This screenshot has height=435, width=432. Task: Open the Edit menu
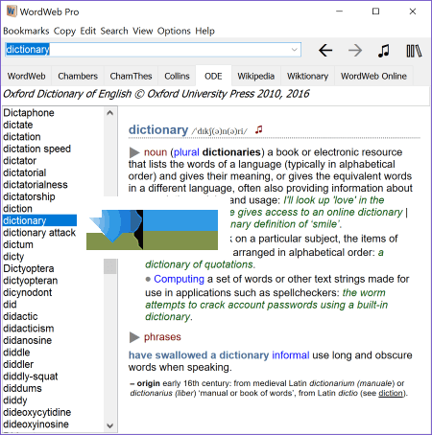coord(88,31)
